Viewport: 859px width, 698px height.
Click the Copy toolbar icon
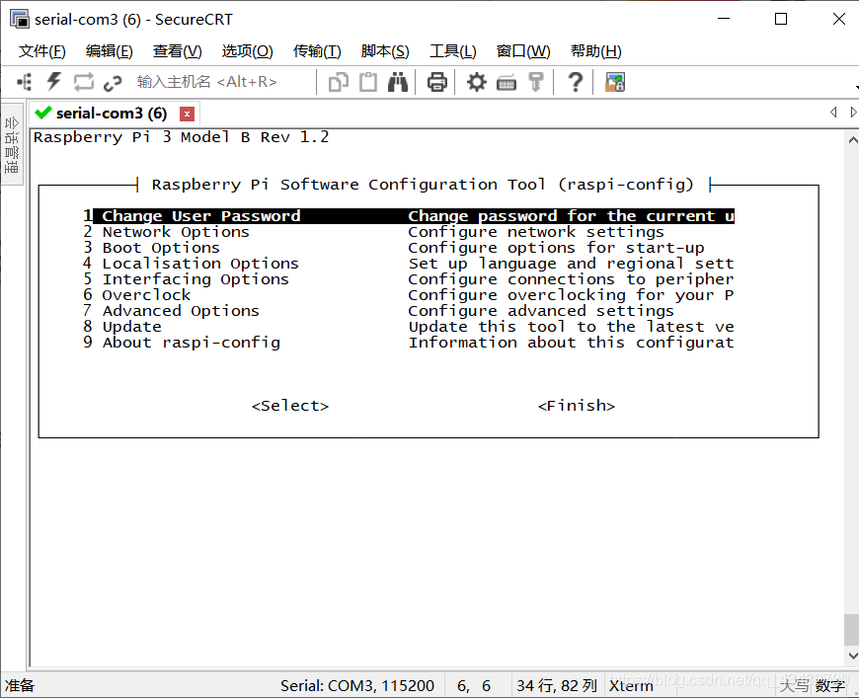pos(339,82)
